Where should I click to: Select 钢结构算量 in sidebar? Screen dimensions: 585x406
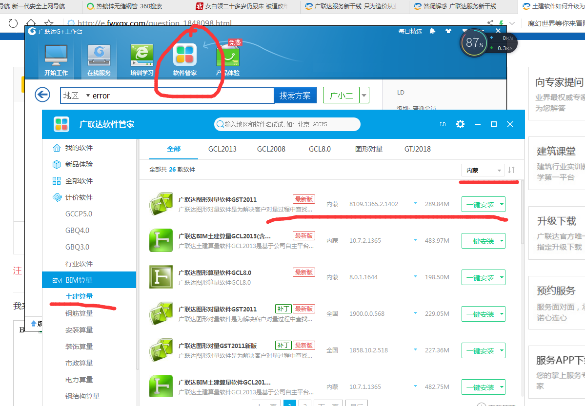(82, 396)
